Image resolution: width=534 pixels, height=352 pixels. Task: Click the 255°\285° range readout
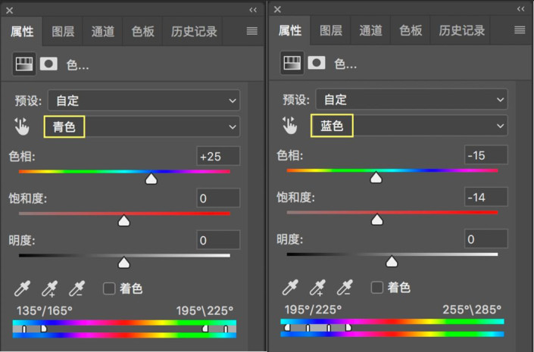[472, 310]
